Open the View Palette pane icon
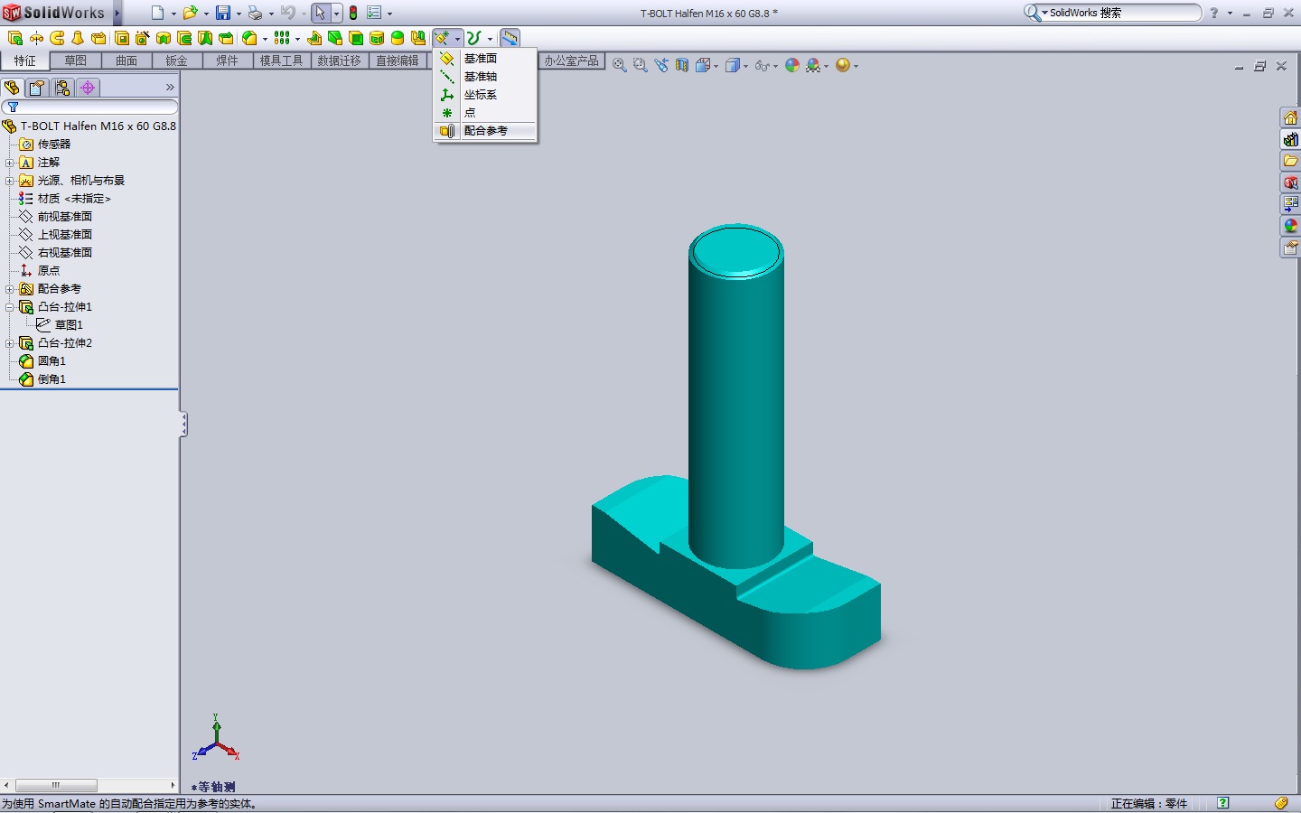Viewport: 1301px width, 813px height. click(1290, 204)
